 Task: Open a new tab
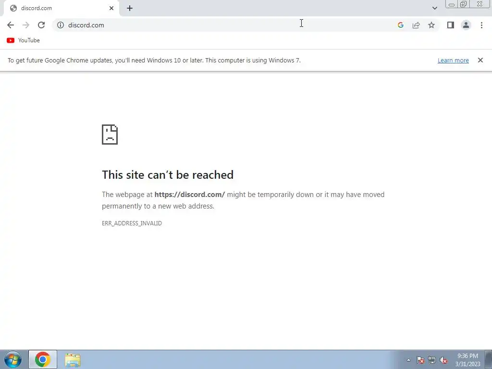(x=130, y=8)
